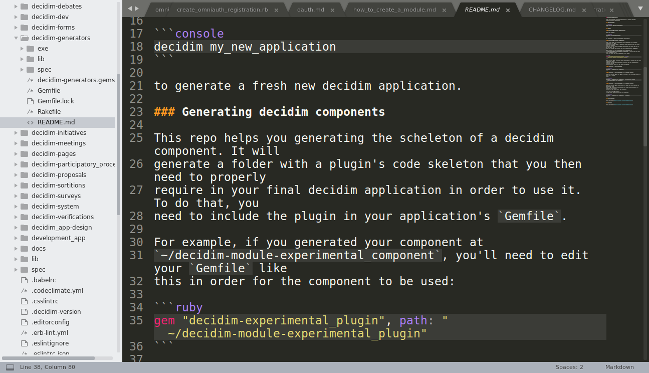The image size is (649, 373).
Task: Click line number 35 in the gutter
Action: [136, 320]
